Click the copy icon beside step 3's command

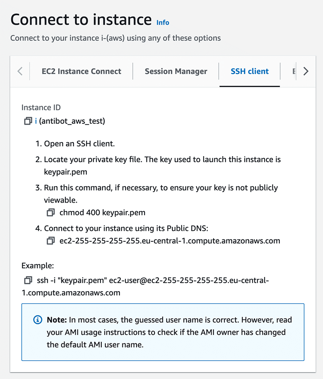[x=50, y=212]
